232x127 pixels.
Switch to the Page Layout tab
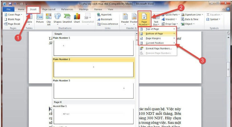click(49, 9)
